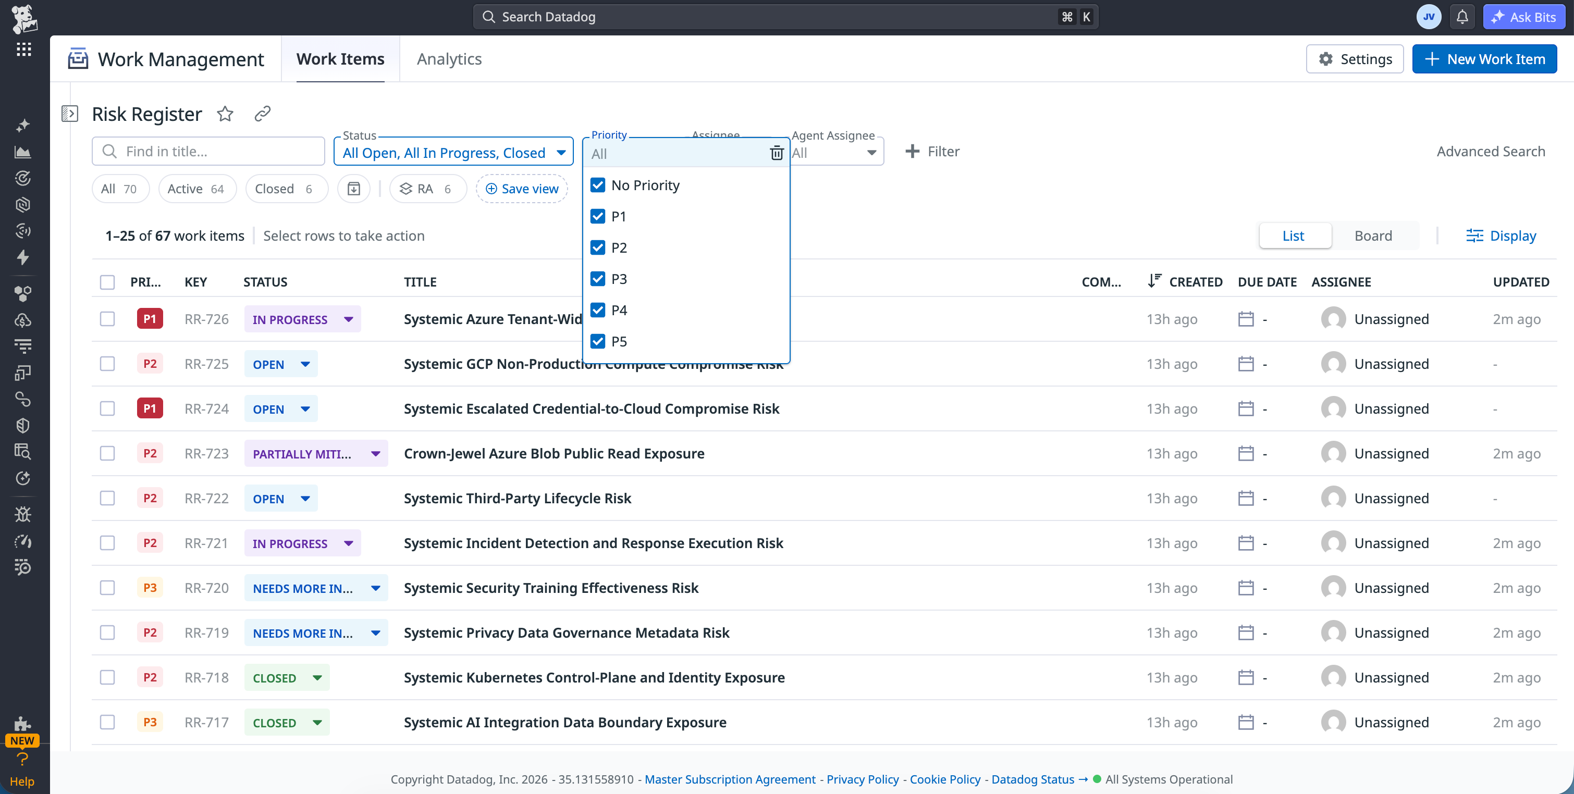
Task: Open the lightning bolt sidebar icon
Action: pos(23,258)
